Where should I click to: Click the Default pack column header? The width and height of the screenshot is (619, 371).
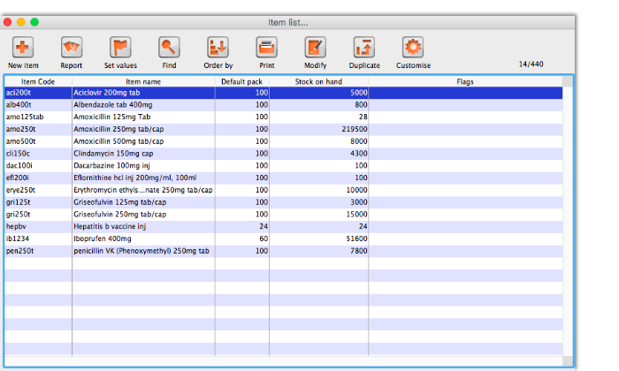coord(241,81)
